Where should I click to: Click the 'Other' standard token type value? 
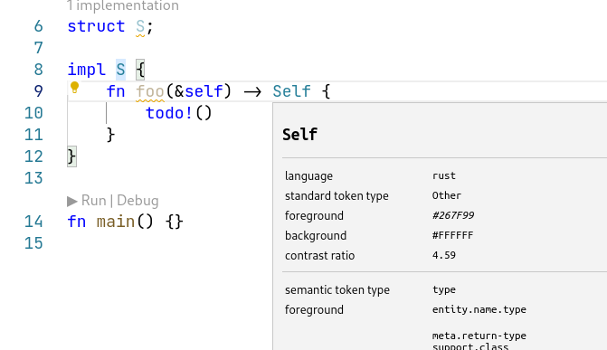[446, 195]
